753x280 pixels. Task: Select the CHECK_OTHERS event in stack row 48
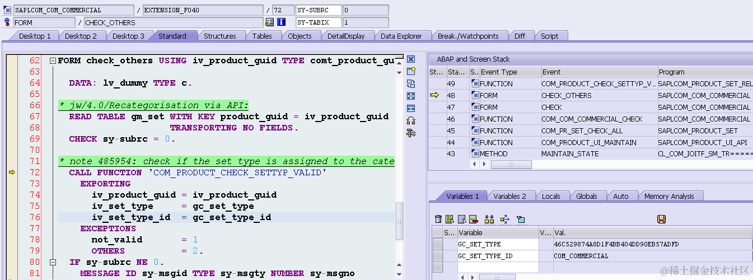pos(566,95)
